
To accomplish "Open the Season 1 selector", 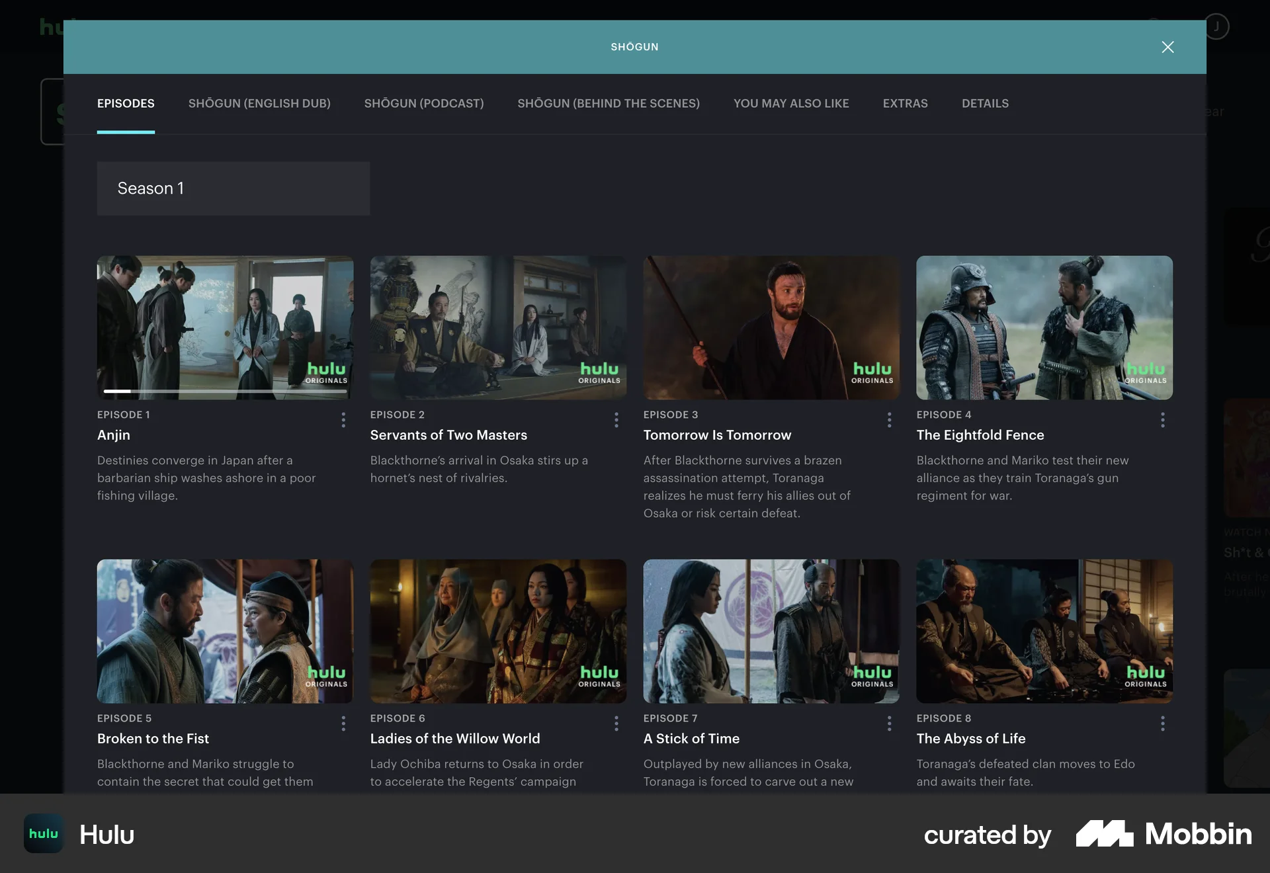I will pos(233,188).
